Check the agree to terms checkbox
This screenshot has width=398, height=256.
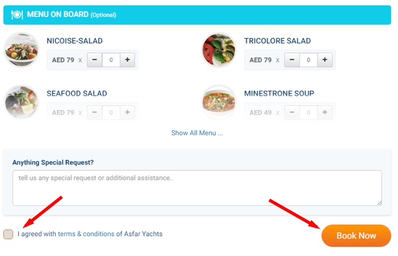pyautogui.click(x=8, y=234)
